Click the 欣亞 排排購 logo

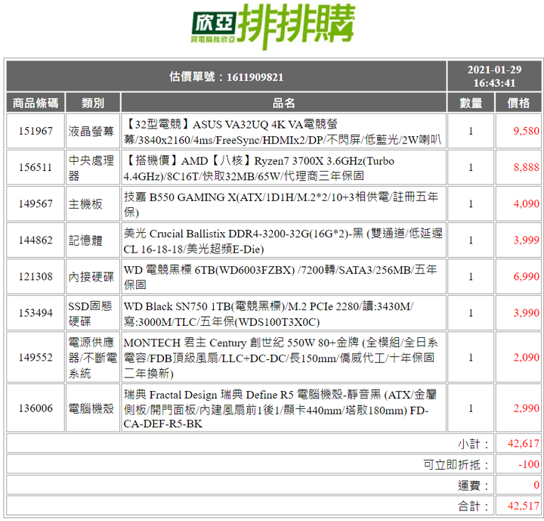click(273, 26)
